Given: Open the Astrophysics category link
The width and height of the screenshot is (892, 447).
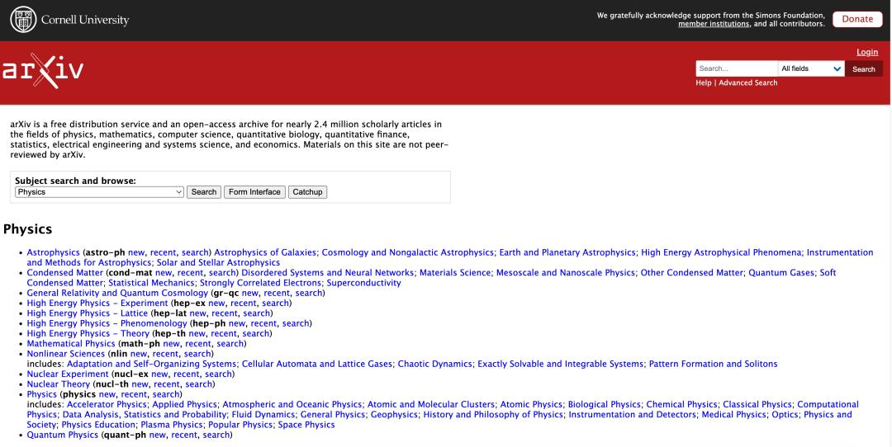Looking at the screenshot, I should click(x=54, y=252).
